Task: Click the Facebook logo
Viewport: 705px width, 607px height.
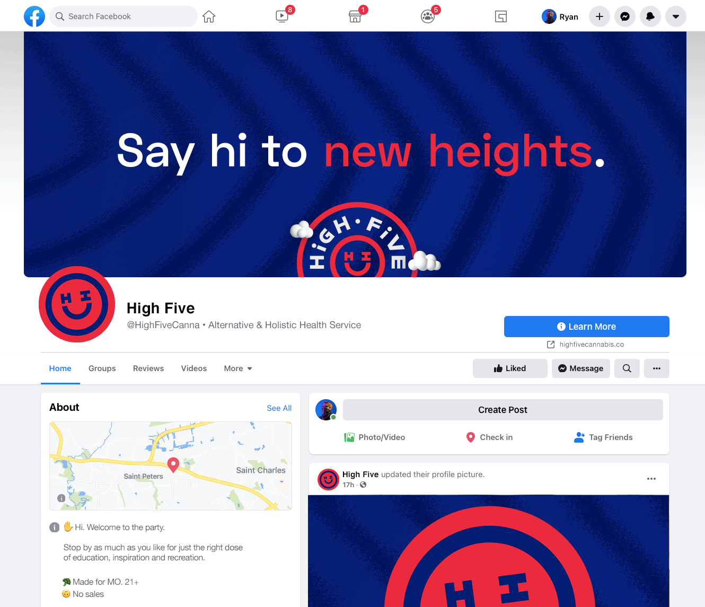Action: pyautogui.click(x=34, y=16)
